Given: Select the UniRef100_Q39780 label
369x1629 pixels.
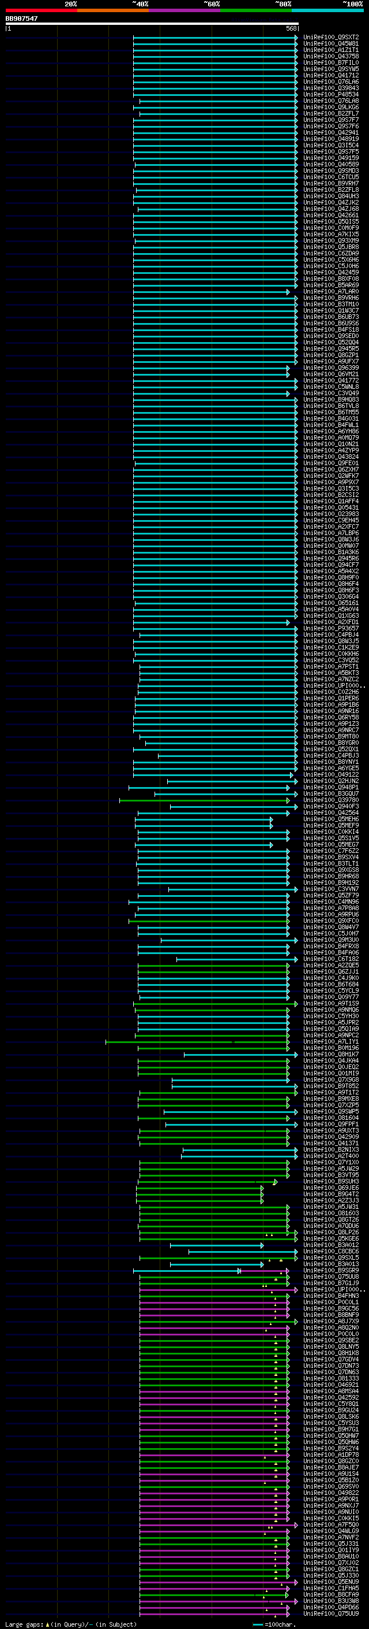Looking at the screenshot, I should click(x=331, y=800).
